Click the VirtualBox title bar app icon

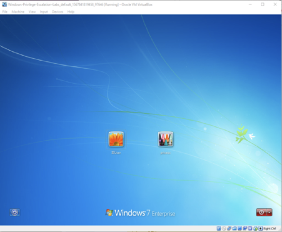[4, 4]
